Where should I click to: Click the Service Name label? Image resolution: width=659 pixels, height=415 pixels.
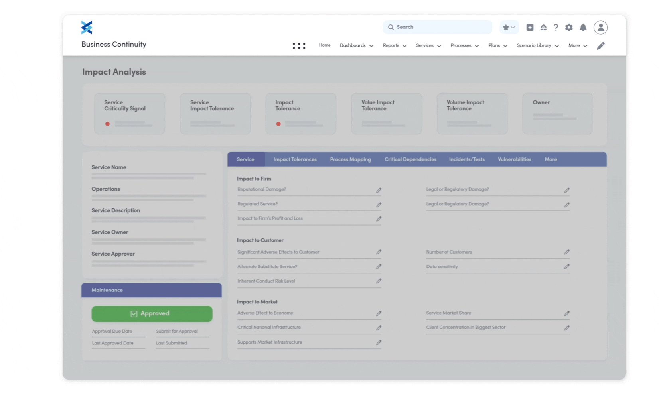(109, 167)
